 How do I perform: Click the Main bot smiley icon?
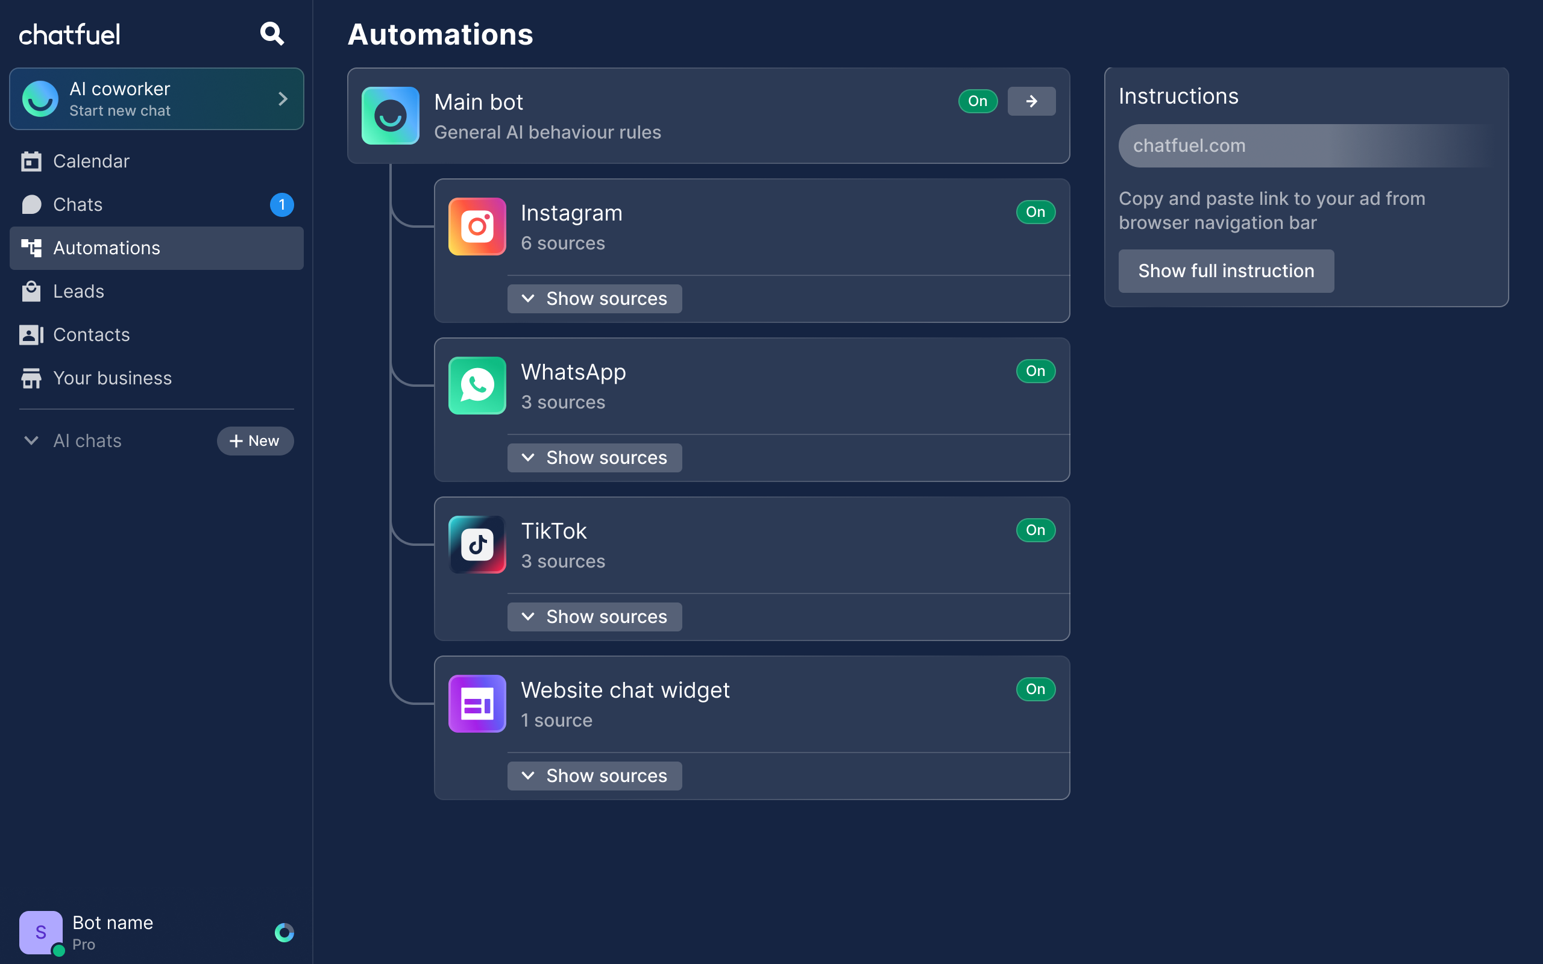point(390,116)
